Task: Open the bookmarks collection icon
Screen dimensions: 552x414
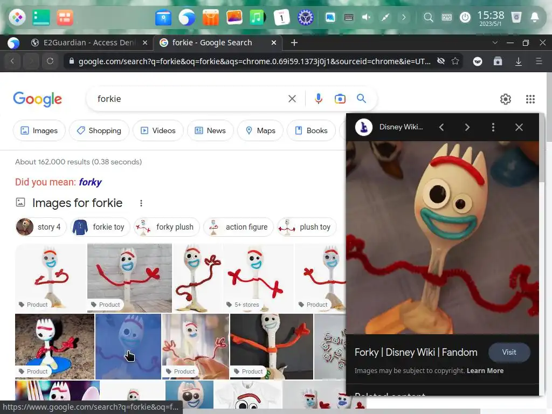Action: coord(498,61)
